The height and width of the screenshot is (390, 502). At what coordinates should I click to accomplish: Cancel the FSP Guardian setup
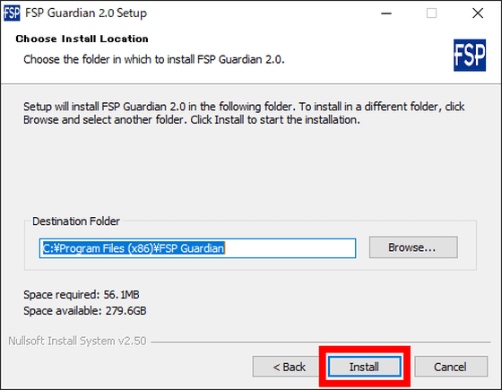tap(451, 367)
